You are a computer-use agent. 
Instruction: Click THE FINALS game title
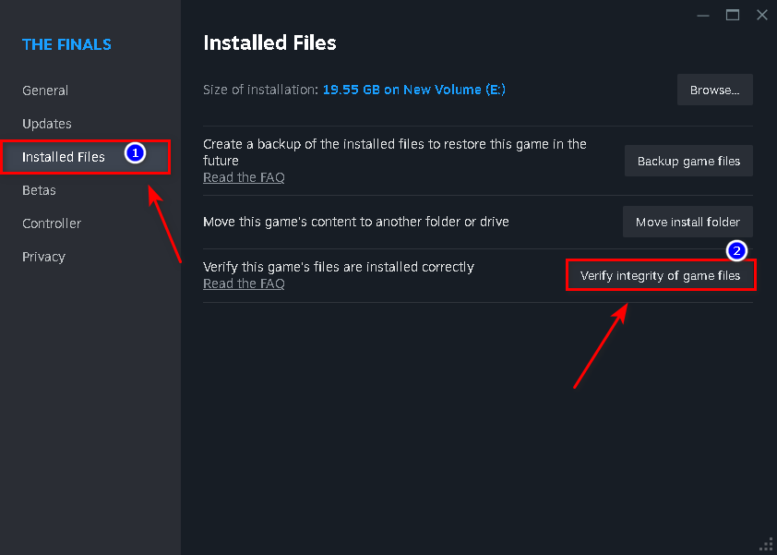click(x=66, y=44)
